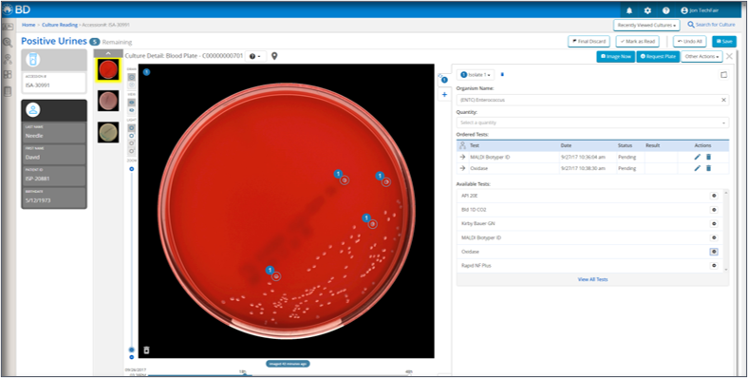Toggle the first View eye option
Viewport: 748px width, 378px height.
coord(132,103)
